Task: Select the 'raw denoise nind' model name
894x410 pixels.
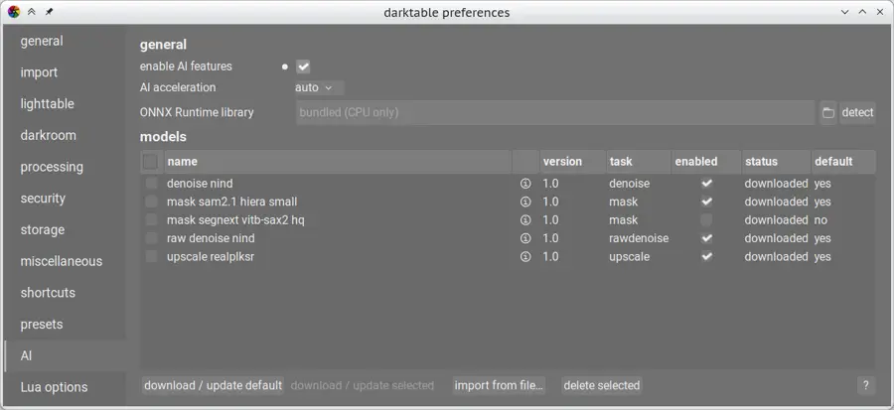Action: [211, 238]
